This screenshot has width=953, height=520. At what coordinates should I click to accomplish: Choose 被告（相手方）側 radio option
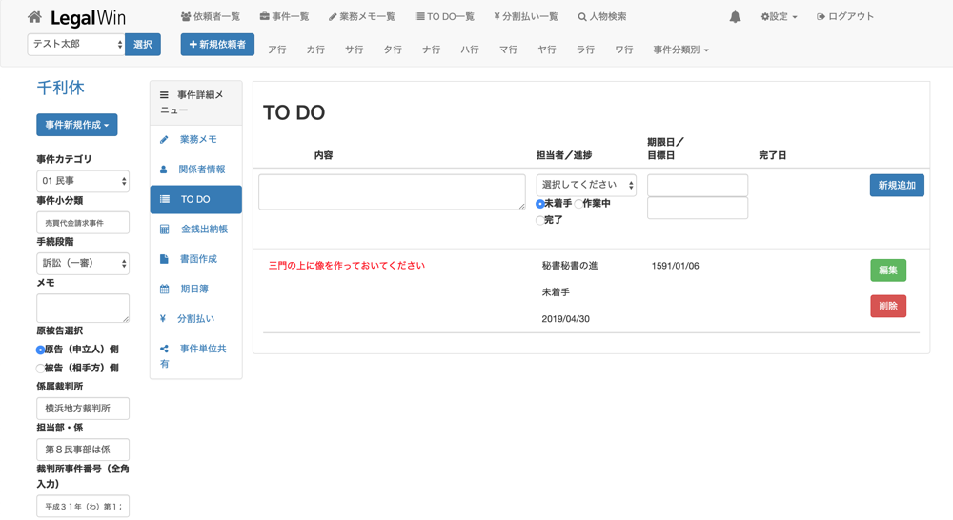pos(40,369)
